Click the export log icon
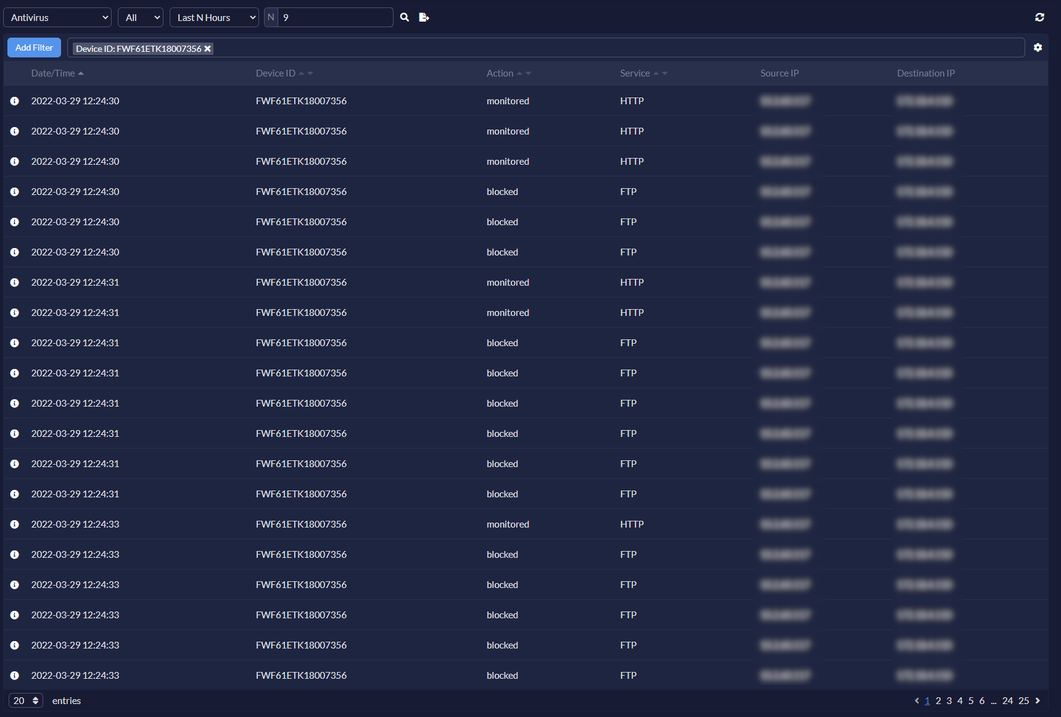This screenshot has width=1061, height=717. 424,17
